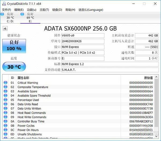Click the host writes total 462 GB
This screenshot has width=161, height=141.
(147, 41)
